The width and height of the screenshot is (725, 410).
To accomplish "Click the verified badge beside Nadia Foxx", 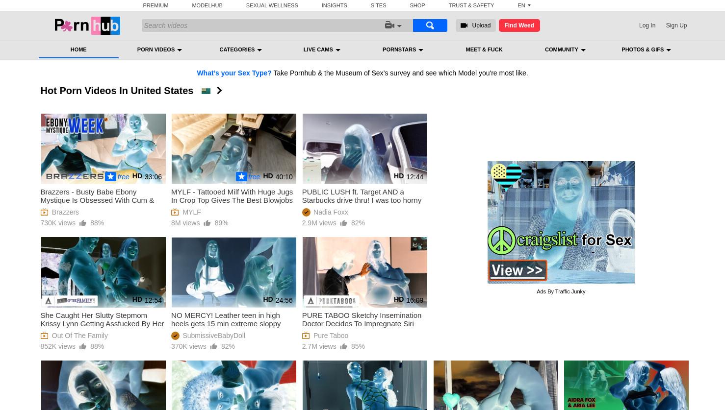I will (x=306, y=212).
